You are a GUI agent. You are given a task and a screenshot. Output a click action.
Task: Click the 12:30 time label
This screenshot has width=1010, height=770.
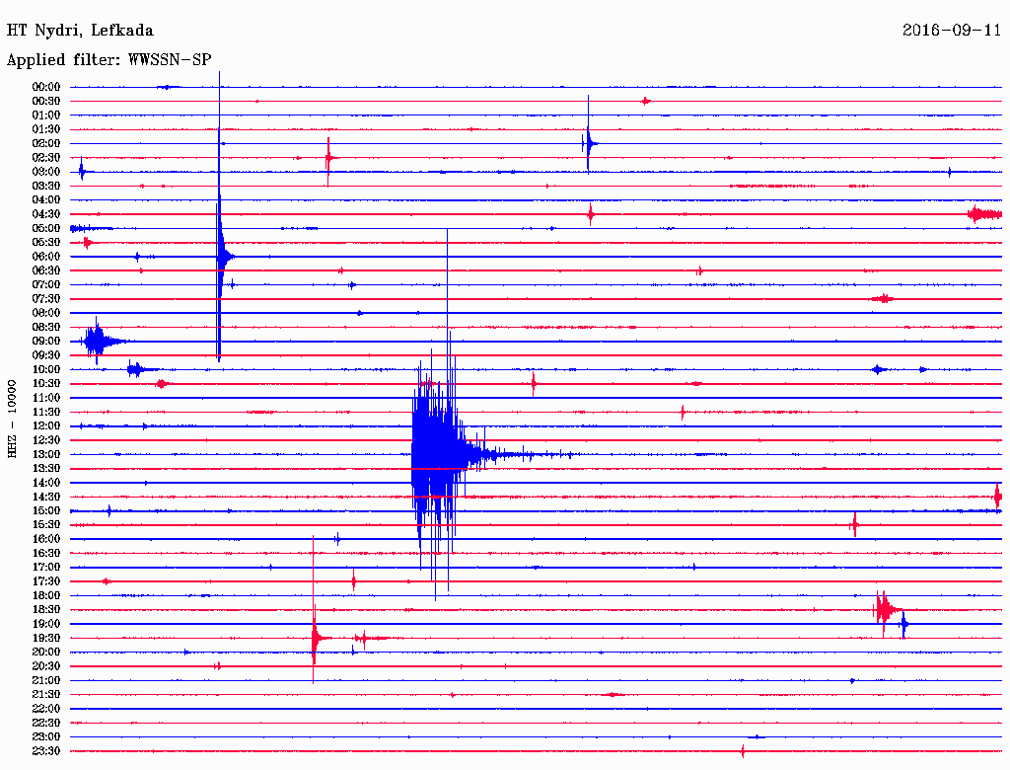click(x=46, y=440)
